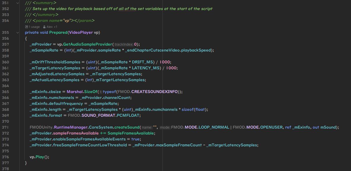Click the SampleFramesAvailable handler on line 372
The height and width of the screenshot is (171, 351).
[x=130, y=133]
